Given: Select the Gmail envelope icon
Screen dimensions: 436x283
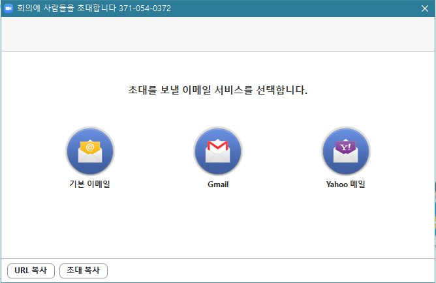Looking at the screenshot, I should tap(218, 151).
